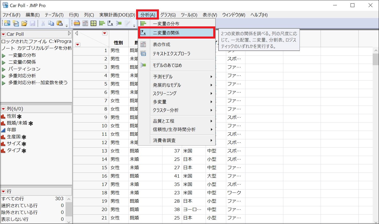Open the 列(6/0) red triangle menu
The image size is (379, 224).
pyautogui.click(x=3, y=109)
